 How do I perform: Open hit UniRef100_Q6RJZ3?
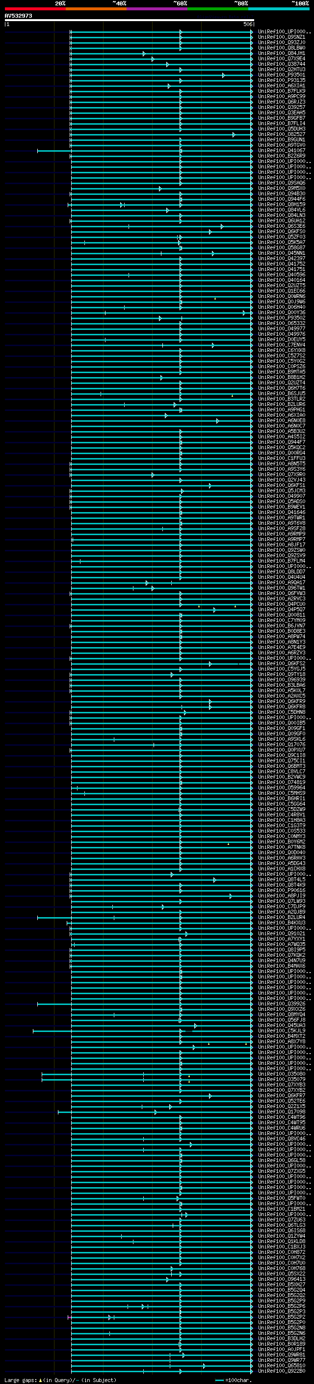(282, 102)
